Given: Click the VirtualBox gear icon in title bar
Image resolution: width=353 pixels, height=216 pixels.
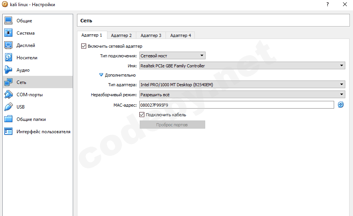Looking at the screenshot, I should pyautogui.click(x=5, y=4).
